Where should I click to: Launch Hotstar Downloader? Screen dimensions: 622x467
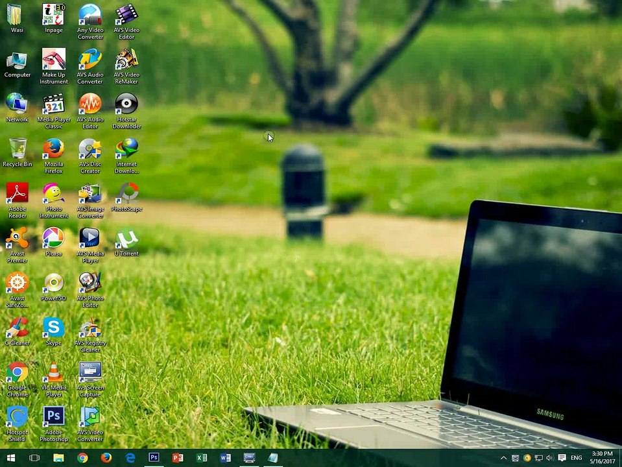tap(126, 112)
